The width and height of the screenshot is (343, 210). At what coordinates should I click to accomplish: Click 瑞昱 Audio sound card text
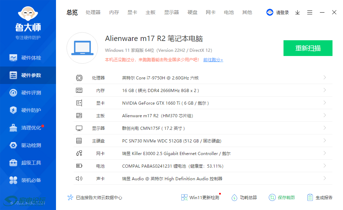coord(172,179)
